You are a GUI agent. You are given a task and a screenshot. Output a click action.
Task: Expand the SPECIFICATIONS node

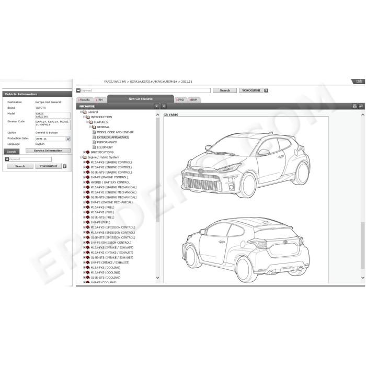[x=84, y=152]
